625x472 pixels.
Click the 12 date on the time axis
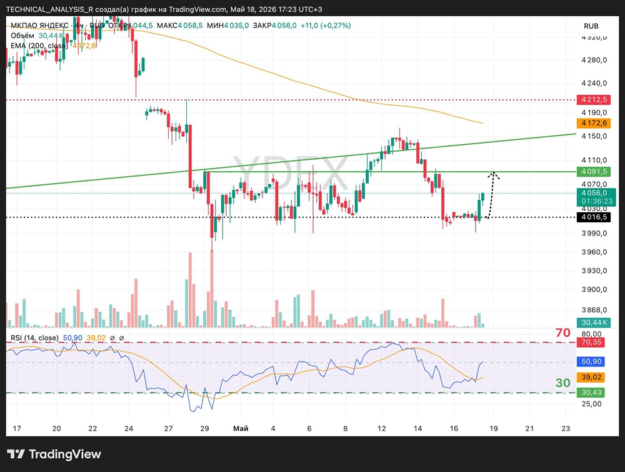click(x=381, y=428)
